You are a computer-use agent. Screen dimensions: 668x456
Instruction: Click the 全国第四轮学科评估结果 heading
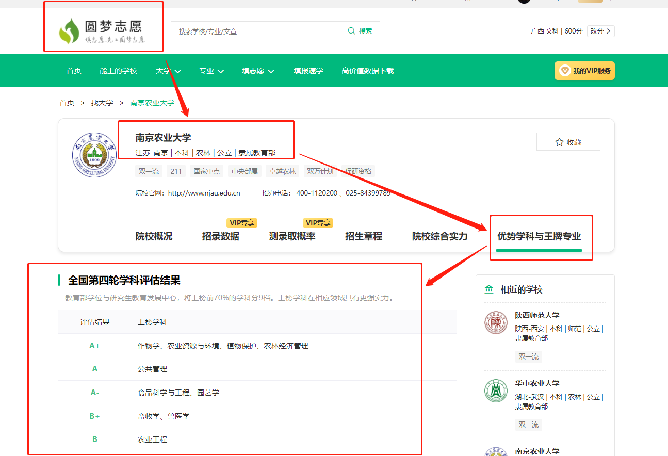point(124,281)
